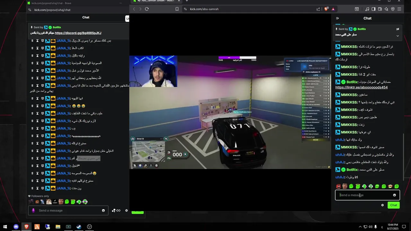The width and height of the screenshot is (411, 231).
Task: Open the Brave hamburger main menu
Action: pyautogui.click(x=399, y=9)
